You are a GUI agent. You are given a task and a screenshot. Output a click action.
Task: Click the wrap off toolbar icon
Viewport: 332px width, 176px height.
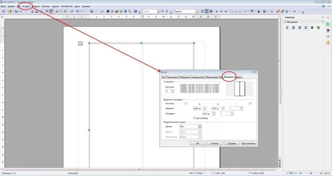click(x=202, y=12)
